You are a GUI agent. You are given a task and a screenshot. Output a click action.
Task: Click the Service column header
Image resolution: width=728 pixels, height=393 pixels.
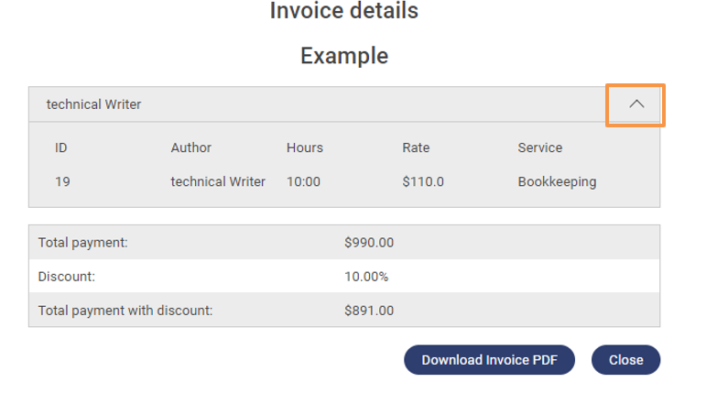(539, 147)
